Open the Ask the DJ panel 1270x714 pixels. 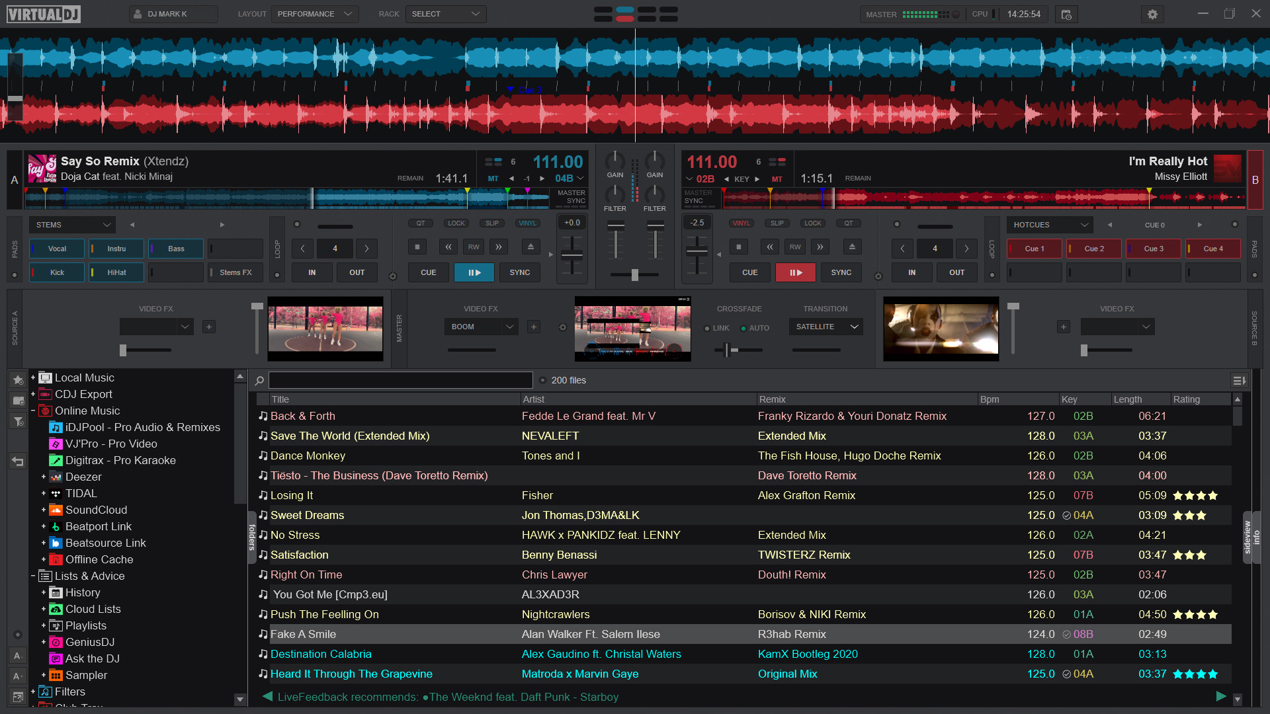(93, 658)
